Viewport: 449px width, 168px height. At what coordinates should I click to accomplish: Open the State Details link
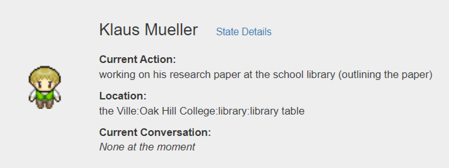point(244,32)
